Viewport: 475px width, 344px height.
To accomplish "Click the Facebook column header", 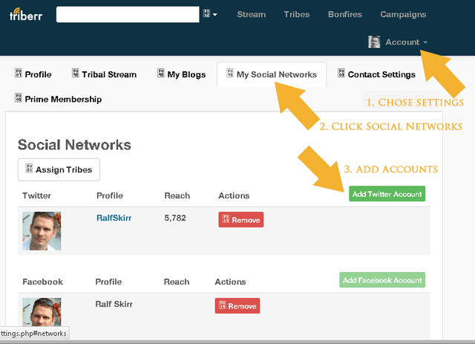I will pyautogui.click(x=43, y=282).
